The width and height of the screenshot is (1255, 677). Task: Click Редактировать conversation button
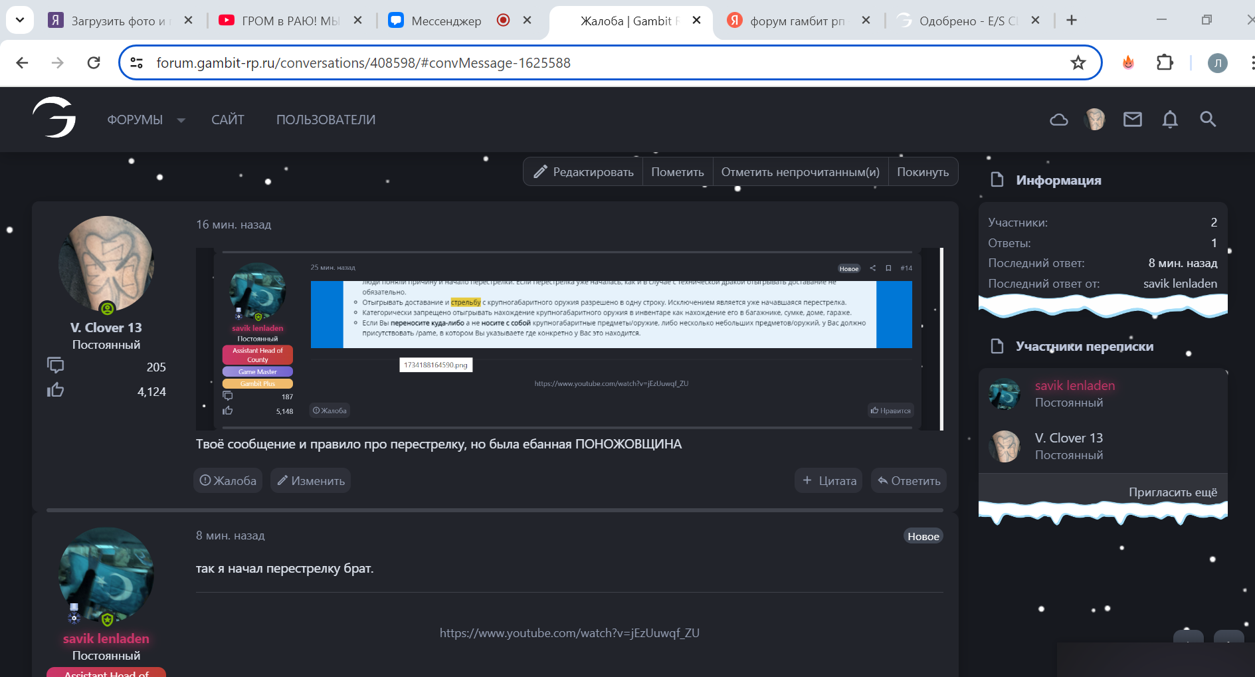click(584, 172)
